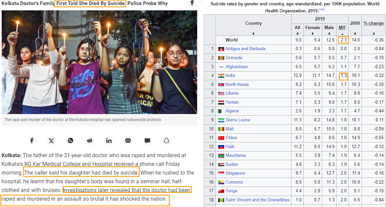Click China's '-0.55' change value

click(379, 138)
